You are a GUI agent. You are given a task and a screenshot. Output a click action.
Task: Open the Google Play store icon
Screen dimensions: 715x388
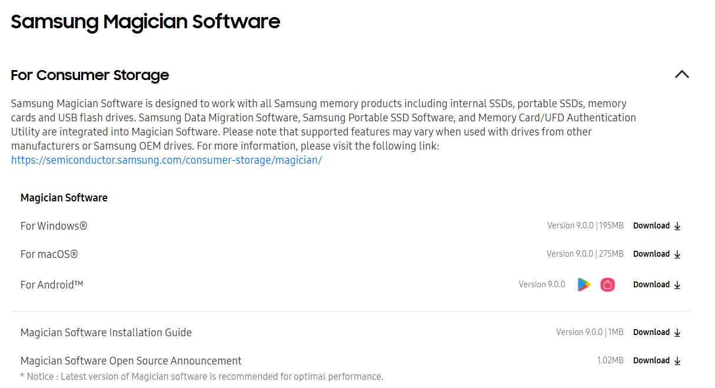click(x=584, y=285)
